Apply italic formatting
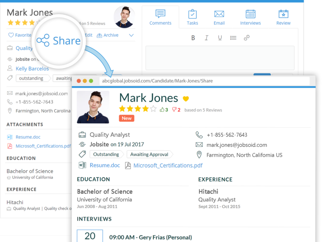 point(206,38)
